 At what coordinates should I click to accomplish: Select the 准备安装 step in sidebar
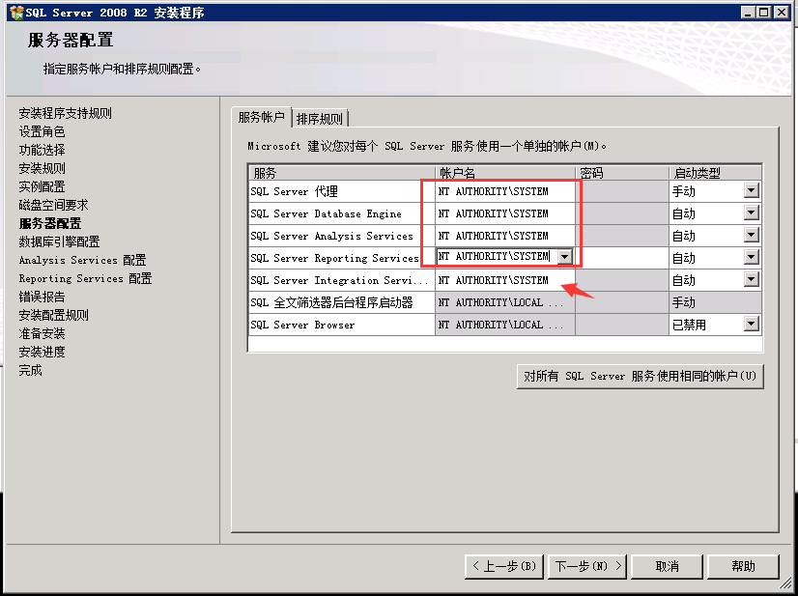(x=42, y=333)
